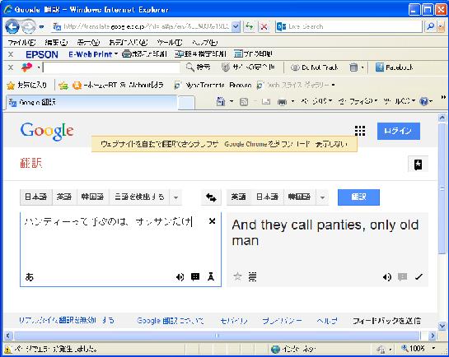This screenshot has height=357, width=449.
Task: Click the blue ログイン login button
Action: 399,131
